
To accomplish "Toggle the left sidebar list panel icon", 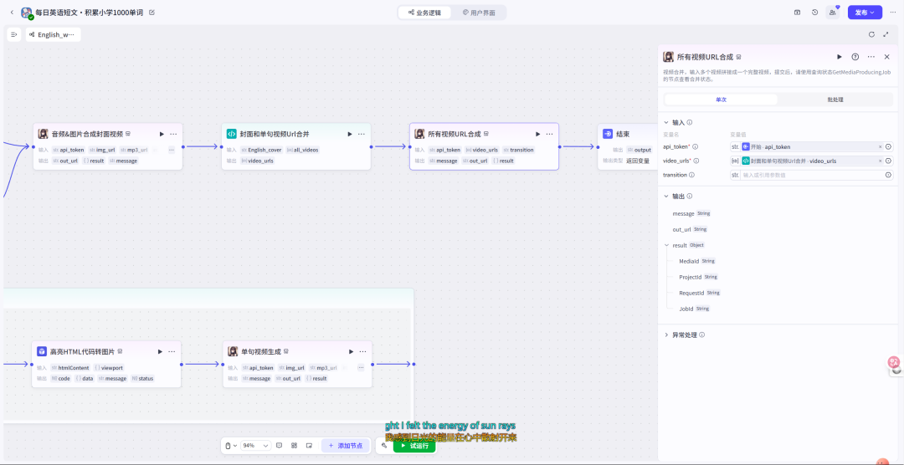I will [14, 34].
